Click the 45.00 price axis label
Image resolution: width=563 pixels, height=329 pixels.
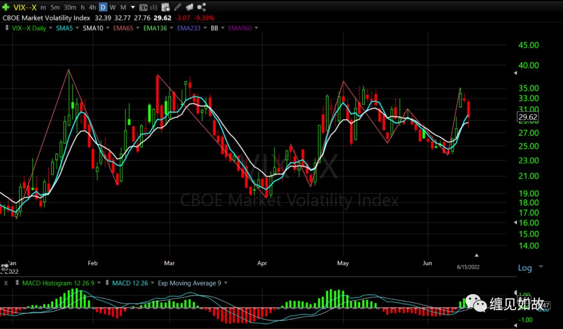(529, 45)
